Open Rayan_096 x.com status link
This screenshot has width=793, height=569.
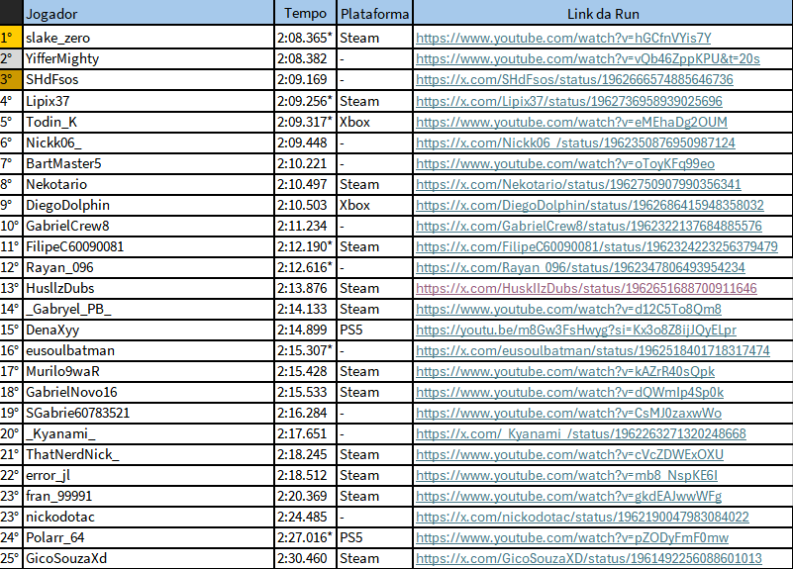pyautogui.click(x=580, y=267)
